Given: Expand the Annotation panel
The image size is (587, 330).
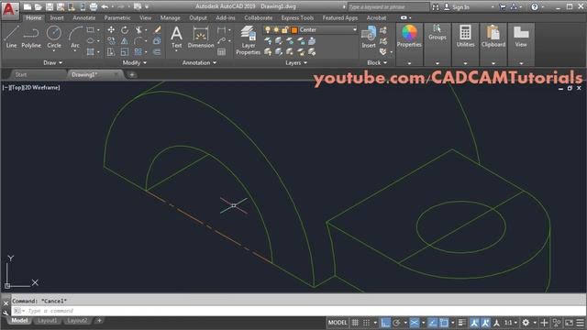Looking at the screenshot, I should 199,63.
